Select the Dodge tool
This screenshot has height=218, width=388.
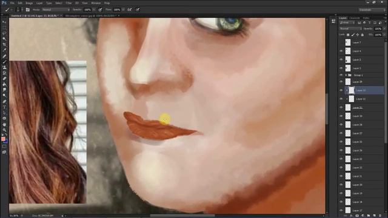point(4,96)
